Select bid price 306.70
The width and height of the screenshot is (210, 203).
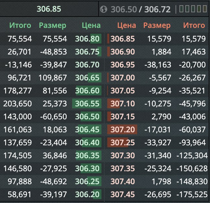[x=87, y=65]
